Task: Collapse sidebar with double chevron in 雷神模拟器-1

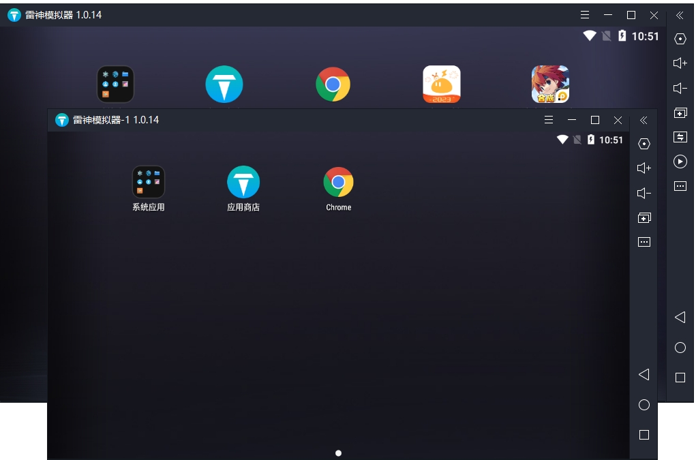Action: 644,120
